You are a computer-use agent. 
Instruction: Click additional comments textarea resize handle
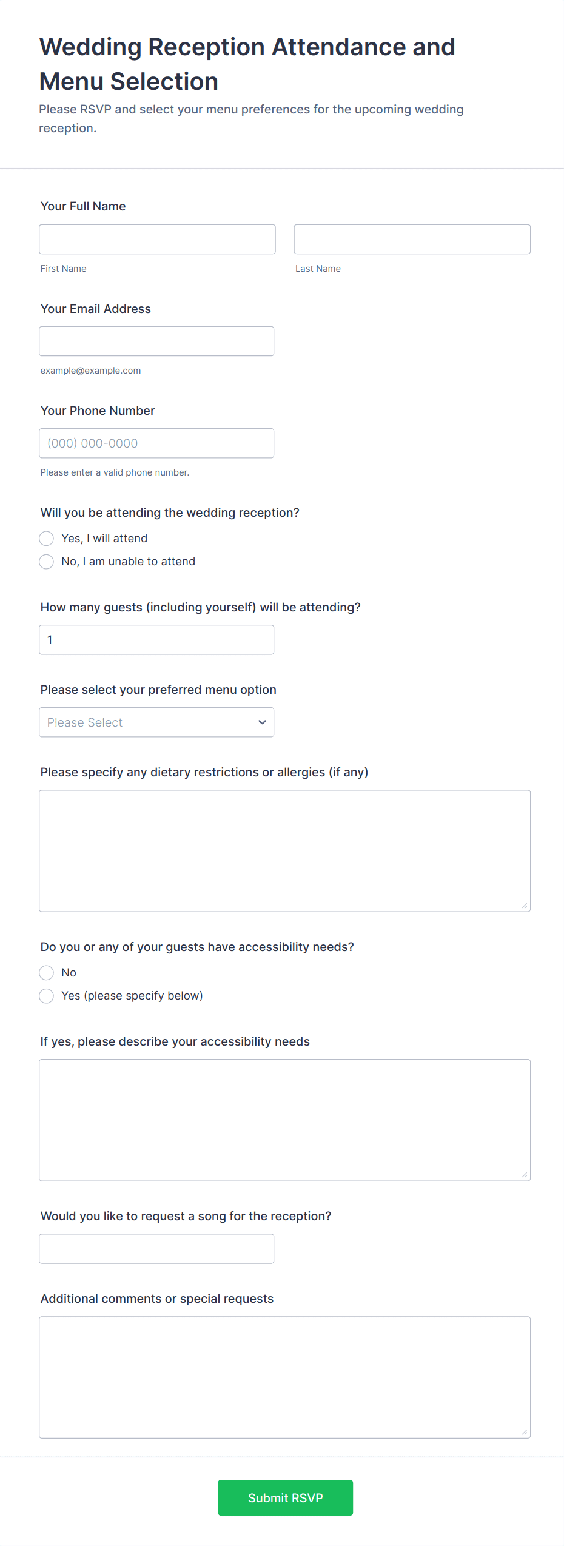(525, 1432)
